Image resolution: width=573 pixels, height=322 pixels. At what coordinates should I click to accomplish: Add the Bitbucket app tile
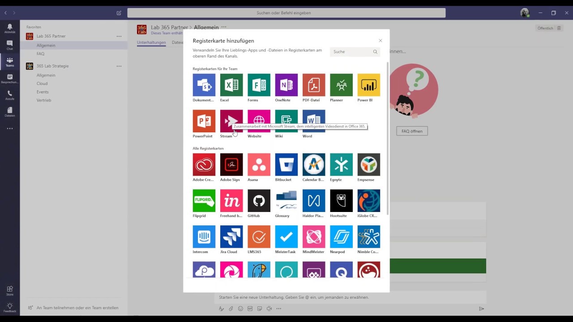(286, 165)
